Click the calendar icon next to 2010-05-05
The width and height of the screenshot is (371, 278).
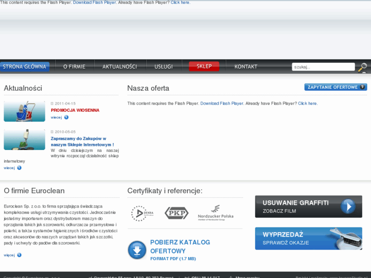[52, 132]
